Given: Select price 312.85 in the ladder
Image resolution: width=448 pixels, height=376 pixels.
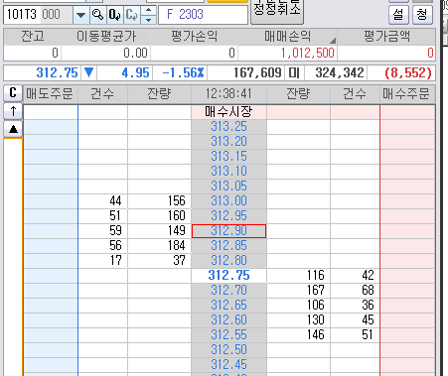Looking at the screenshot, I should coord(228,246).
